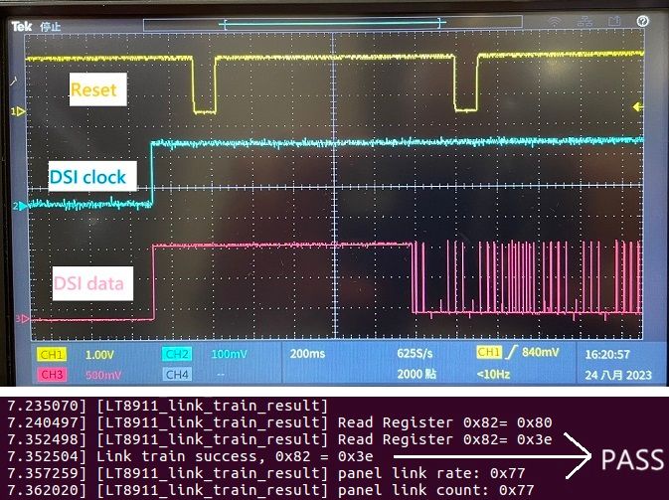Click the save/export icon in top bar
Screen dimensions: 669x500
click(x=614, y=21)
